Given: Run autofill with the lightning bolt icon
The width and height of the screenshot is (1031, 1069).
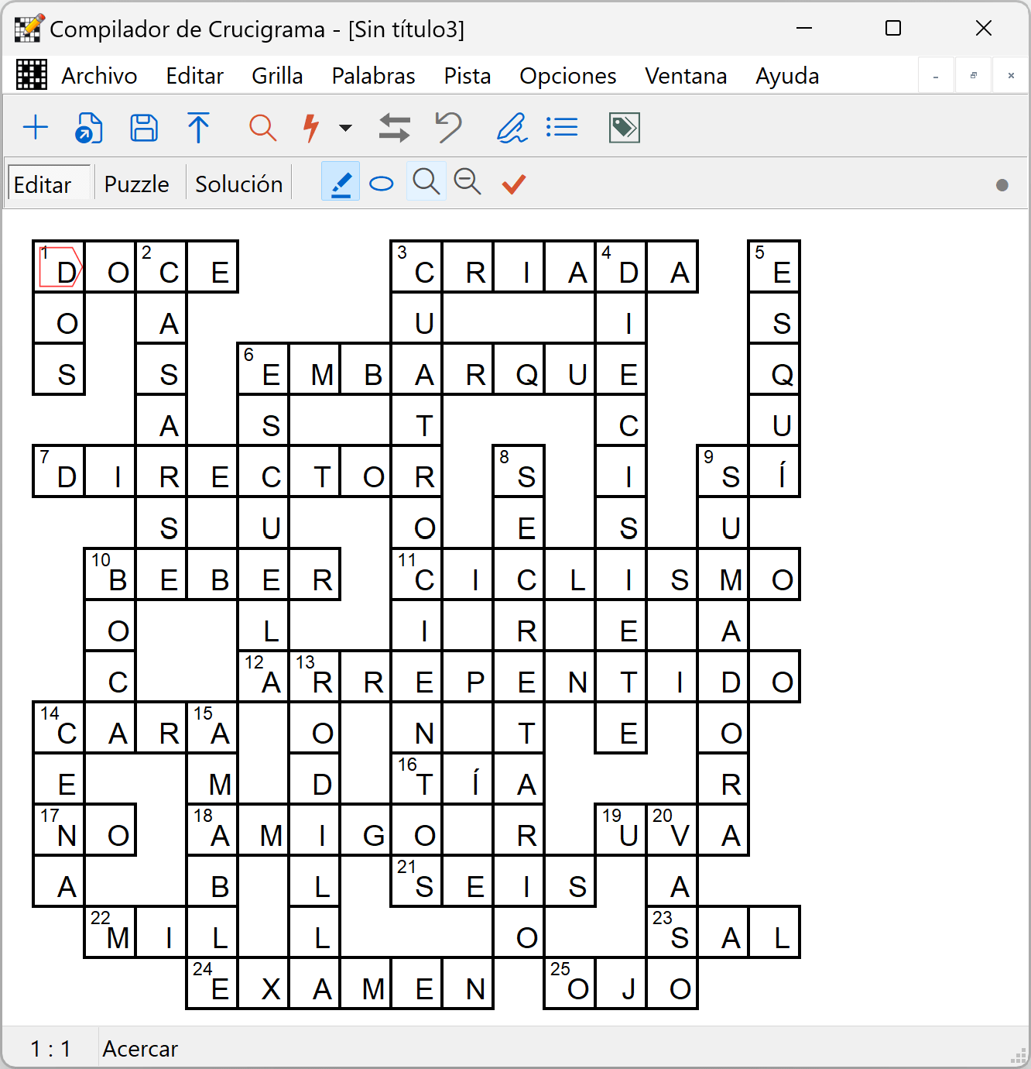Looking at the screenshot, I should point(311,128).
